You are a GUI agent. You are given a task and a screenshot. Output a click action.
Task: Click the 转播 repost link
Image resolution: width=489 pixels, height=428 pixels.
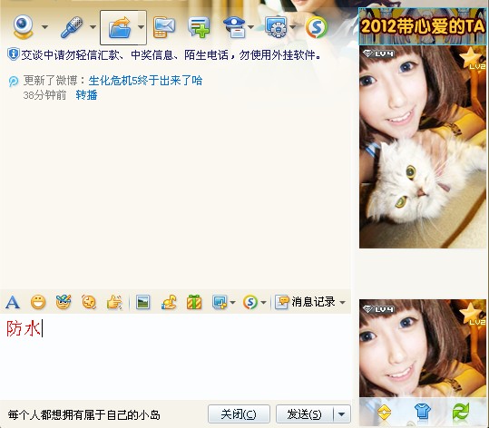coord(86,95)
